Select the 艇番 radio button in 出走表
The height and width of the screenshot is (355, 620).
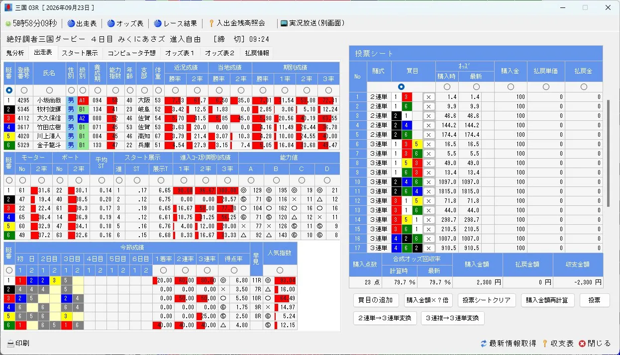9,90
